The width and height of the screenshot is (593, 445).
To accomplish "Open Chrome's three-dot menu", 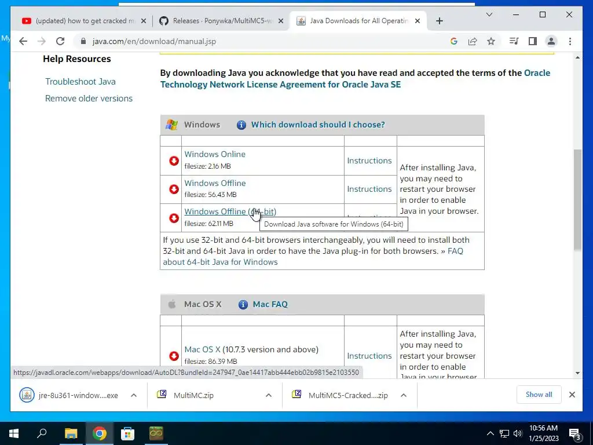I will pos(570,41).
